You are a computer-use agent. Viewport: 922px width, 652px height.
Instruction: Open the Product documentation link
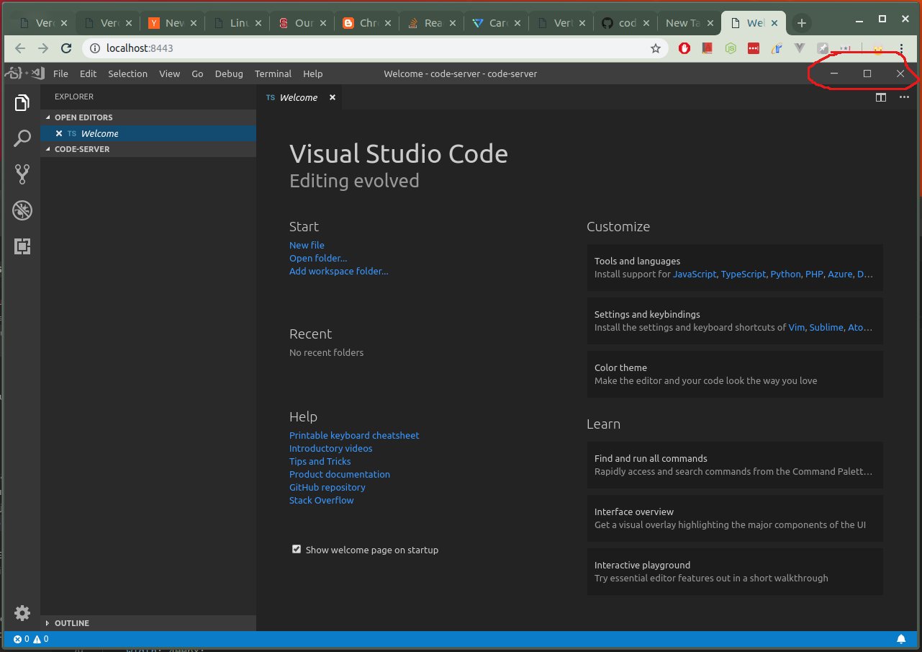pyautogui.click(x=340, y=474)
